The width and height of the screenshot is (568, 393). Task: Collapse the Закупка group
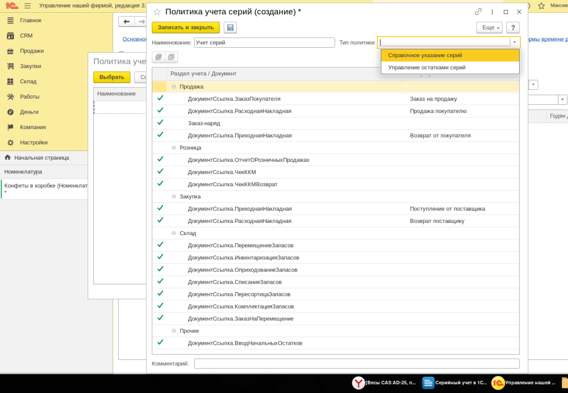174,196
